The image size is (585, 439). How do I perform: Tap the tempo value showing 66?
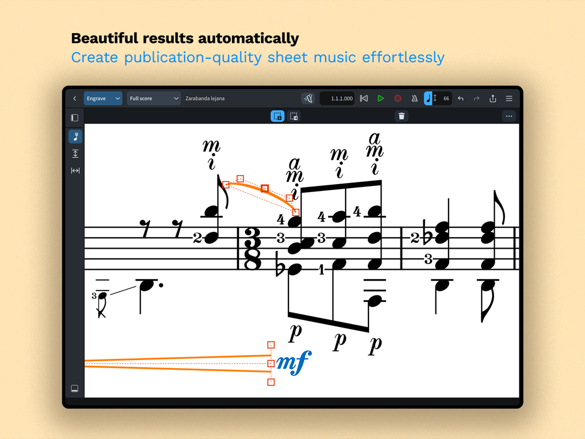click(445, 98)
